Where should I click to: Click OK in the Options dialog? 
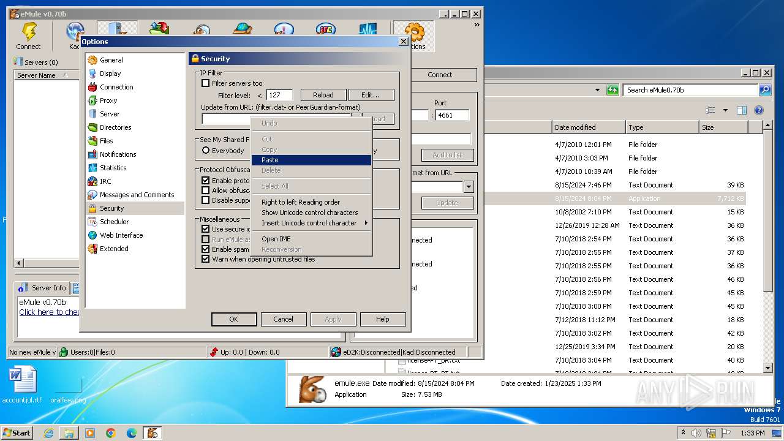[x=233, y=319]
